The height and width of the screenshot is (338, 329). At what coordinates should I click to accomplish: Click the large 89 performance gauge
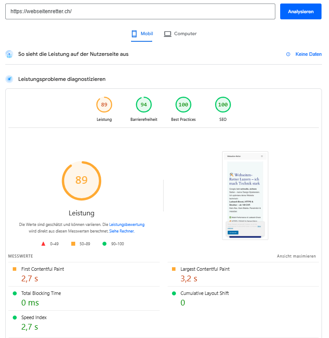coord(81,181)
